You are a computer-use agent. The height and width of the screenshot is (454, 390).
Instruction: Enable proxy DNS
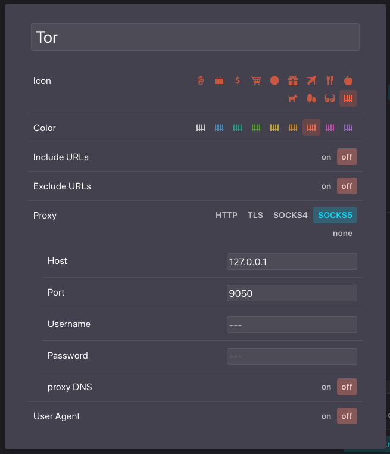(326, 387)
